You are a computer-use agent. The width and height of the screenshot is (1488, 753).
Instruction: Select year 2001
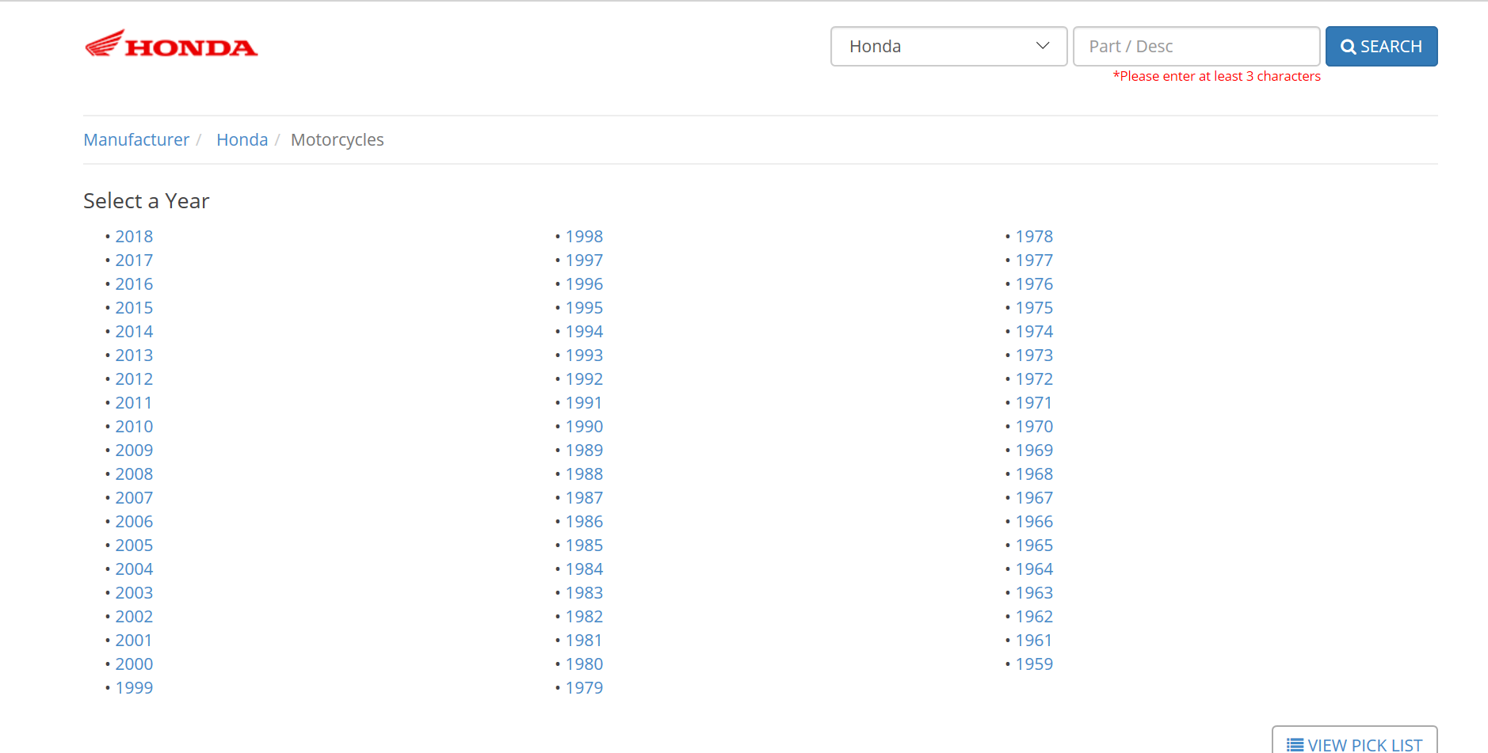point(133,641)
